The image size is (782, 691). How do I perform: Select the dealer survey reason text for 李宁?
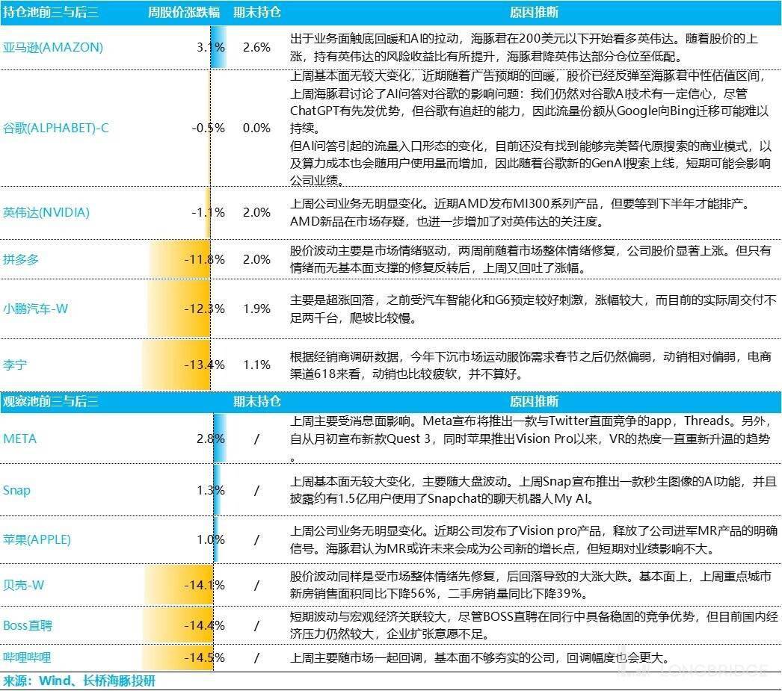coord(531,365)
